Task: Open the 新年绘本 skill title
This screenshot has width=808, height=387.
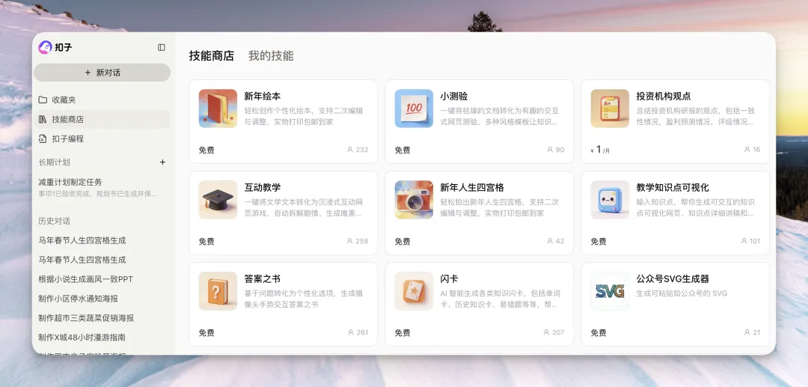Action: [263, 97]
